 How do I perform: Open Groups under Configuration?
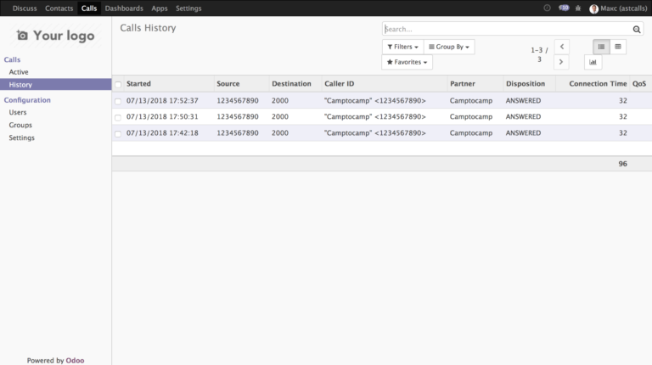tap(20, 125)
